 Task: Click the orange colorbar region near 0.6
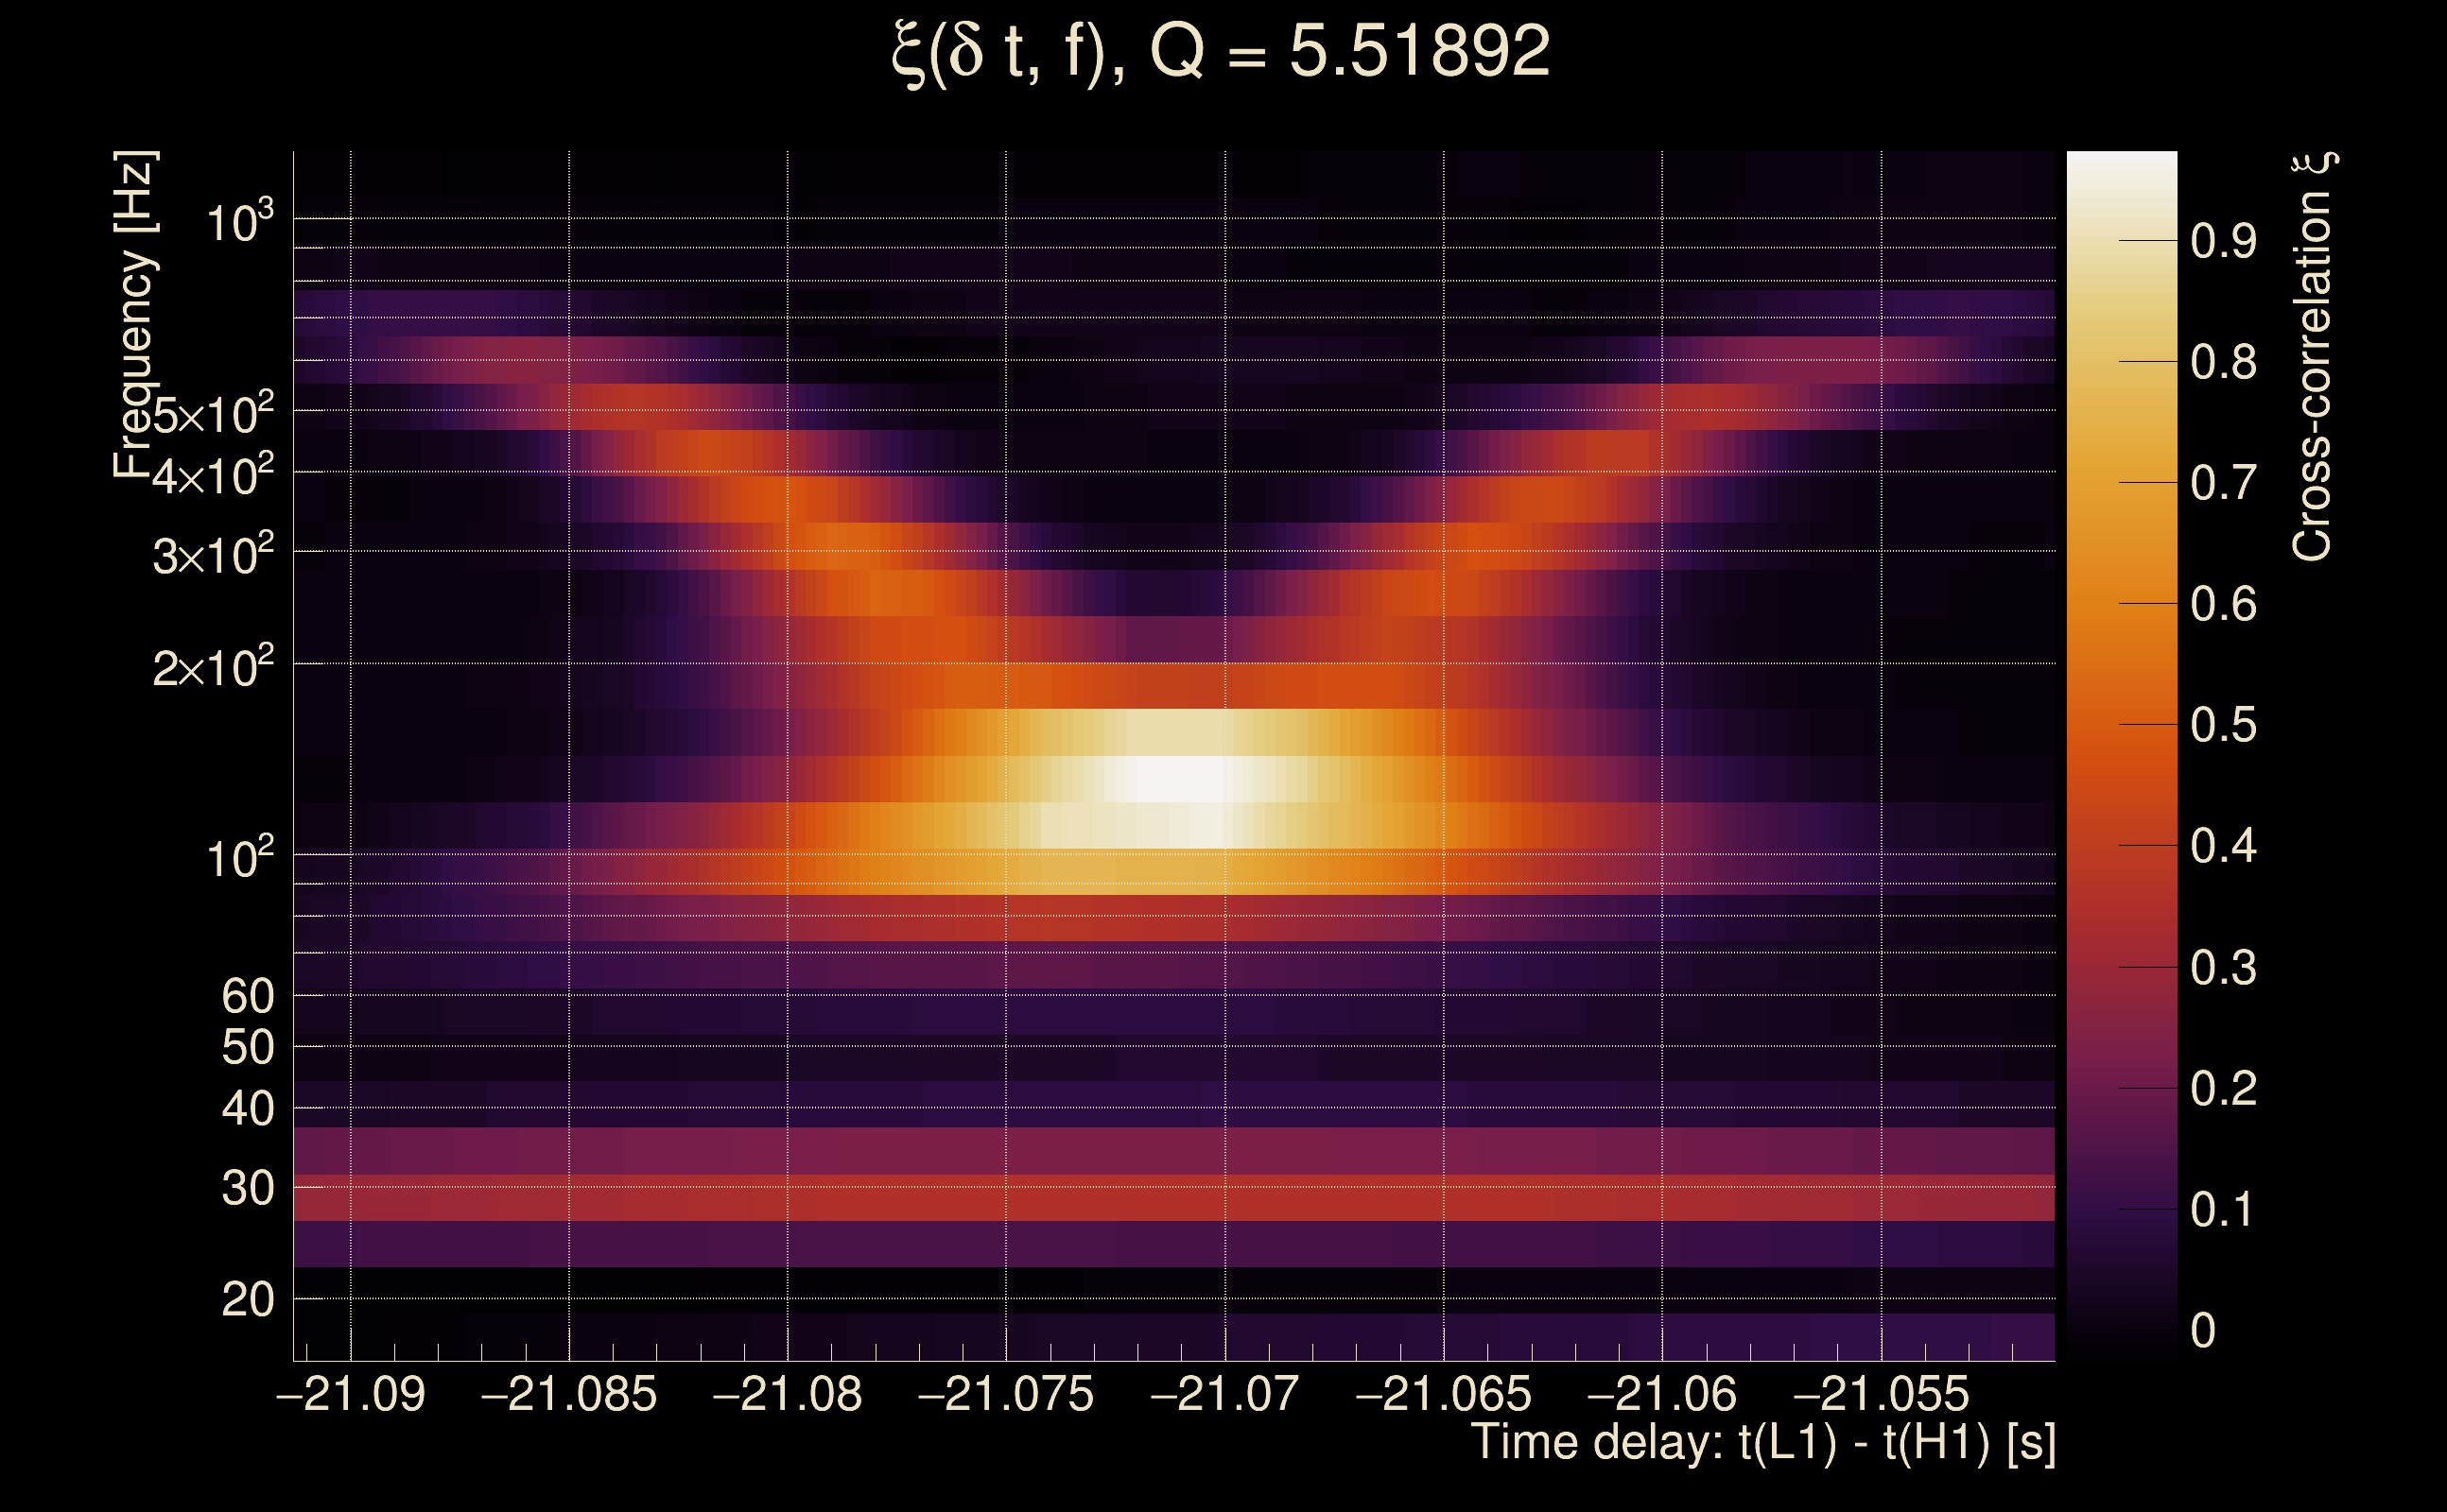(2121, 604)
